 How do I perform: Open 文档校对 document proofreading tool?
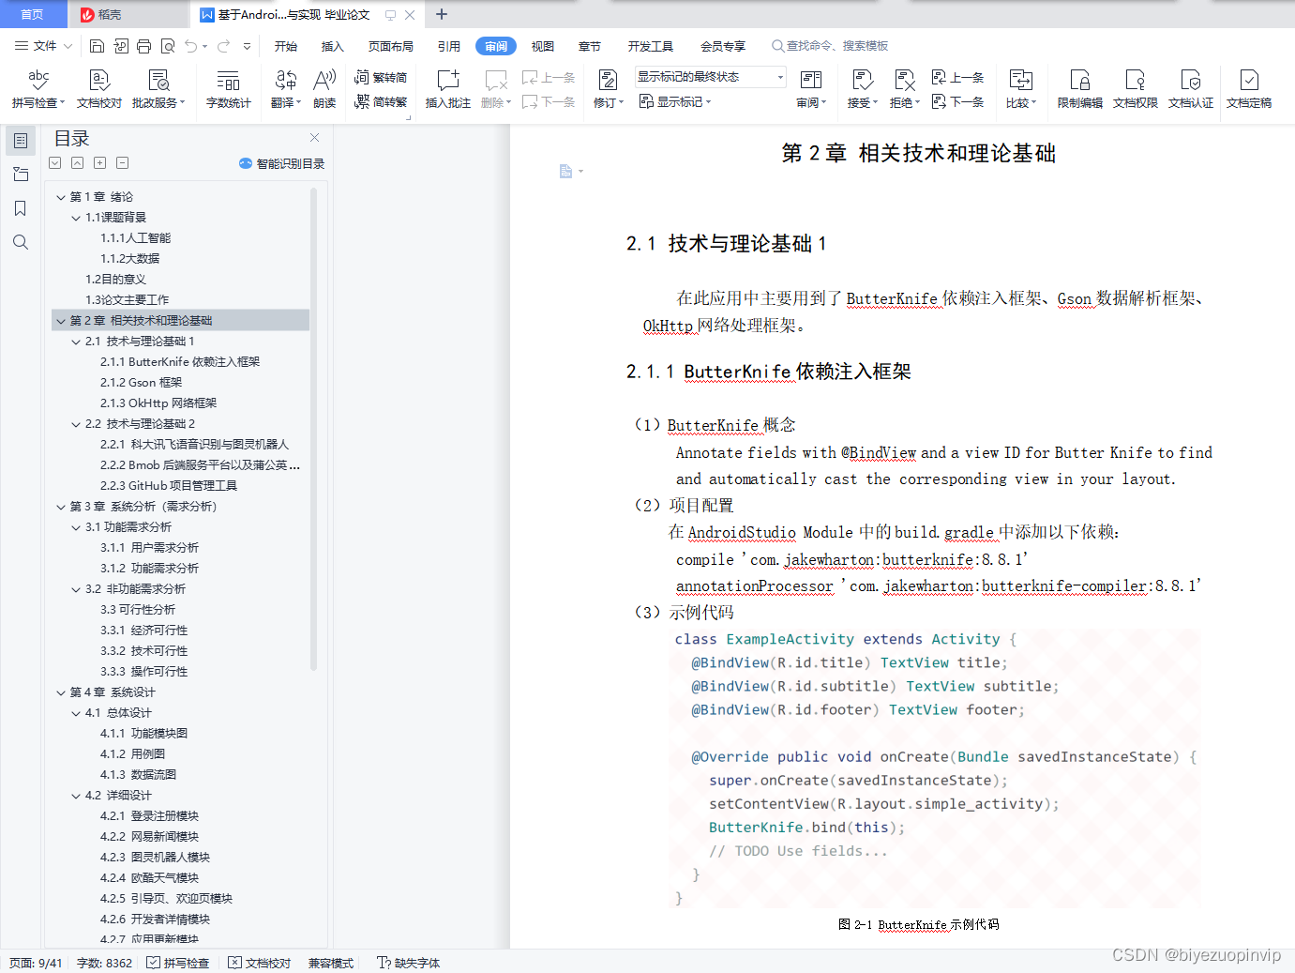(x=99, y=90)
